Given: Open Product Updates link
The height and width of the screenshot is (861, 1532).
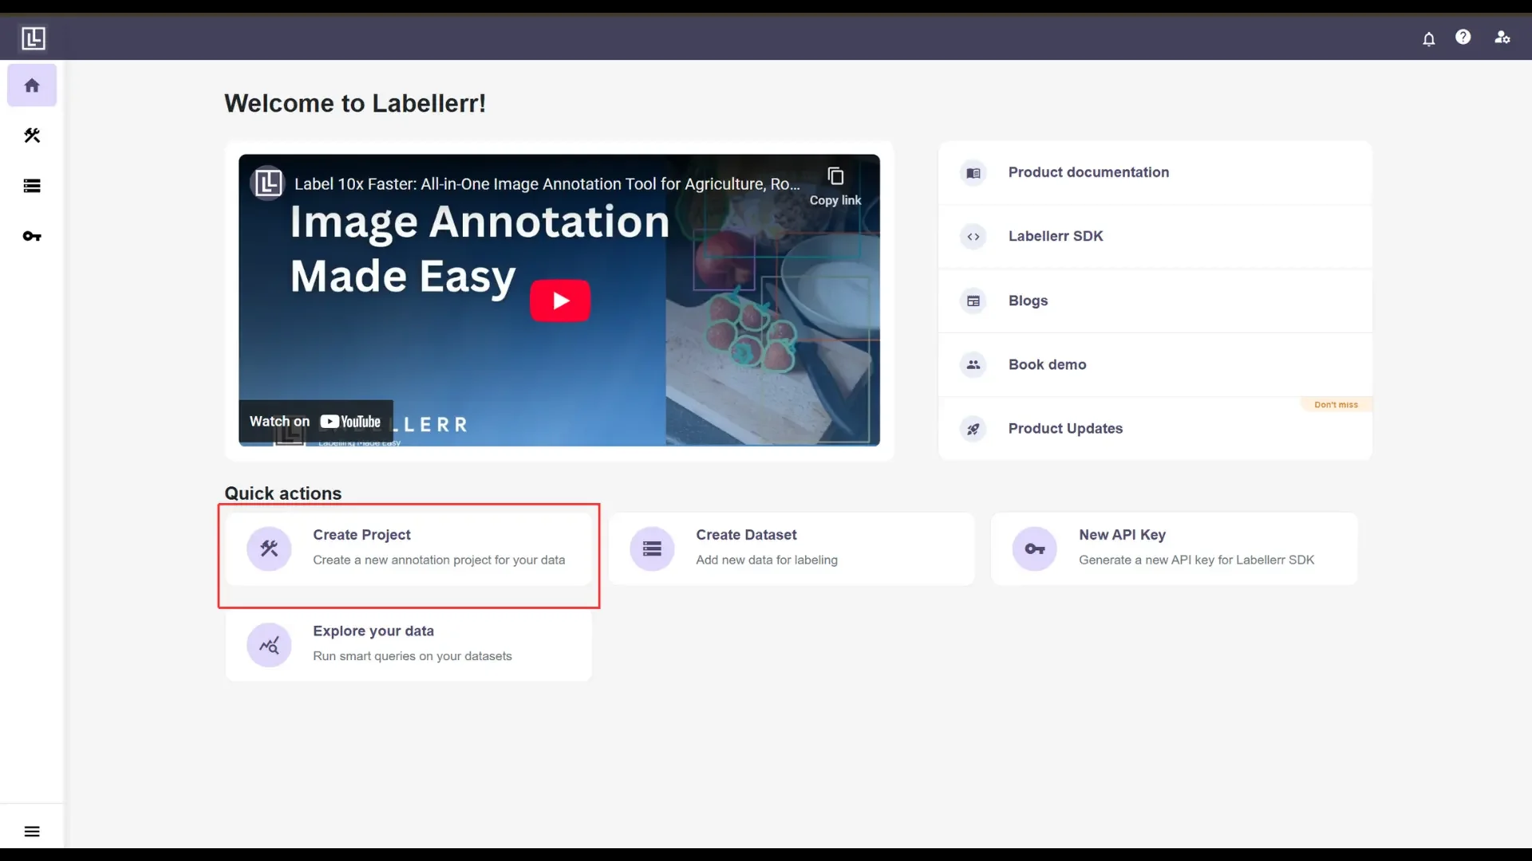Looking at the screenshot, I should coord(1155,428).
